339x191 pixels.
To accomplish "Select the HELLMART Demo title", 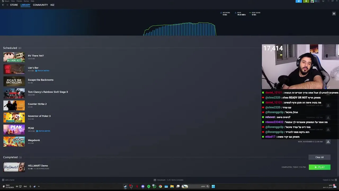I will [x=38, y=166].
